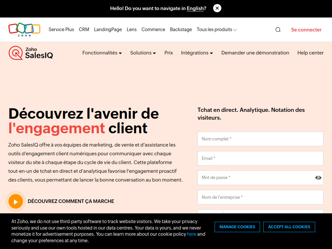Expand the Solutions menu
Screen dimensions: 332x249
pos(143,53)
